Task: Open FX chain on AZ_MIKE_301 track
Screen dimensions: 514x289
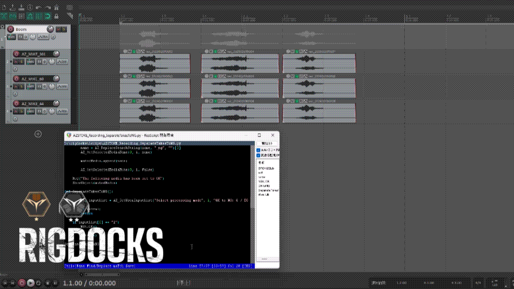Action: [x=39, y=62]
